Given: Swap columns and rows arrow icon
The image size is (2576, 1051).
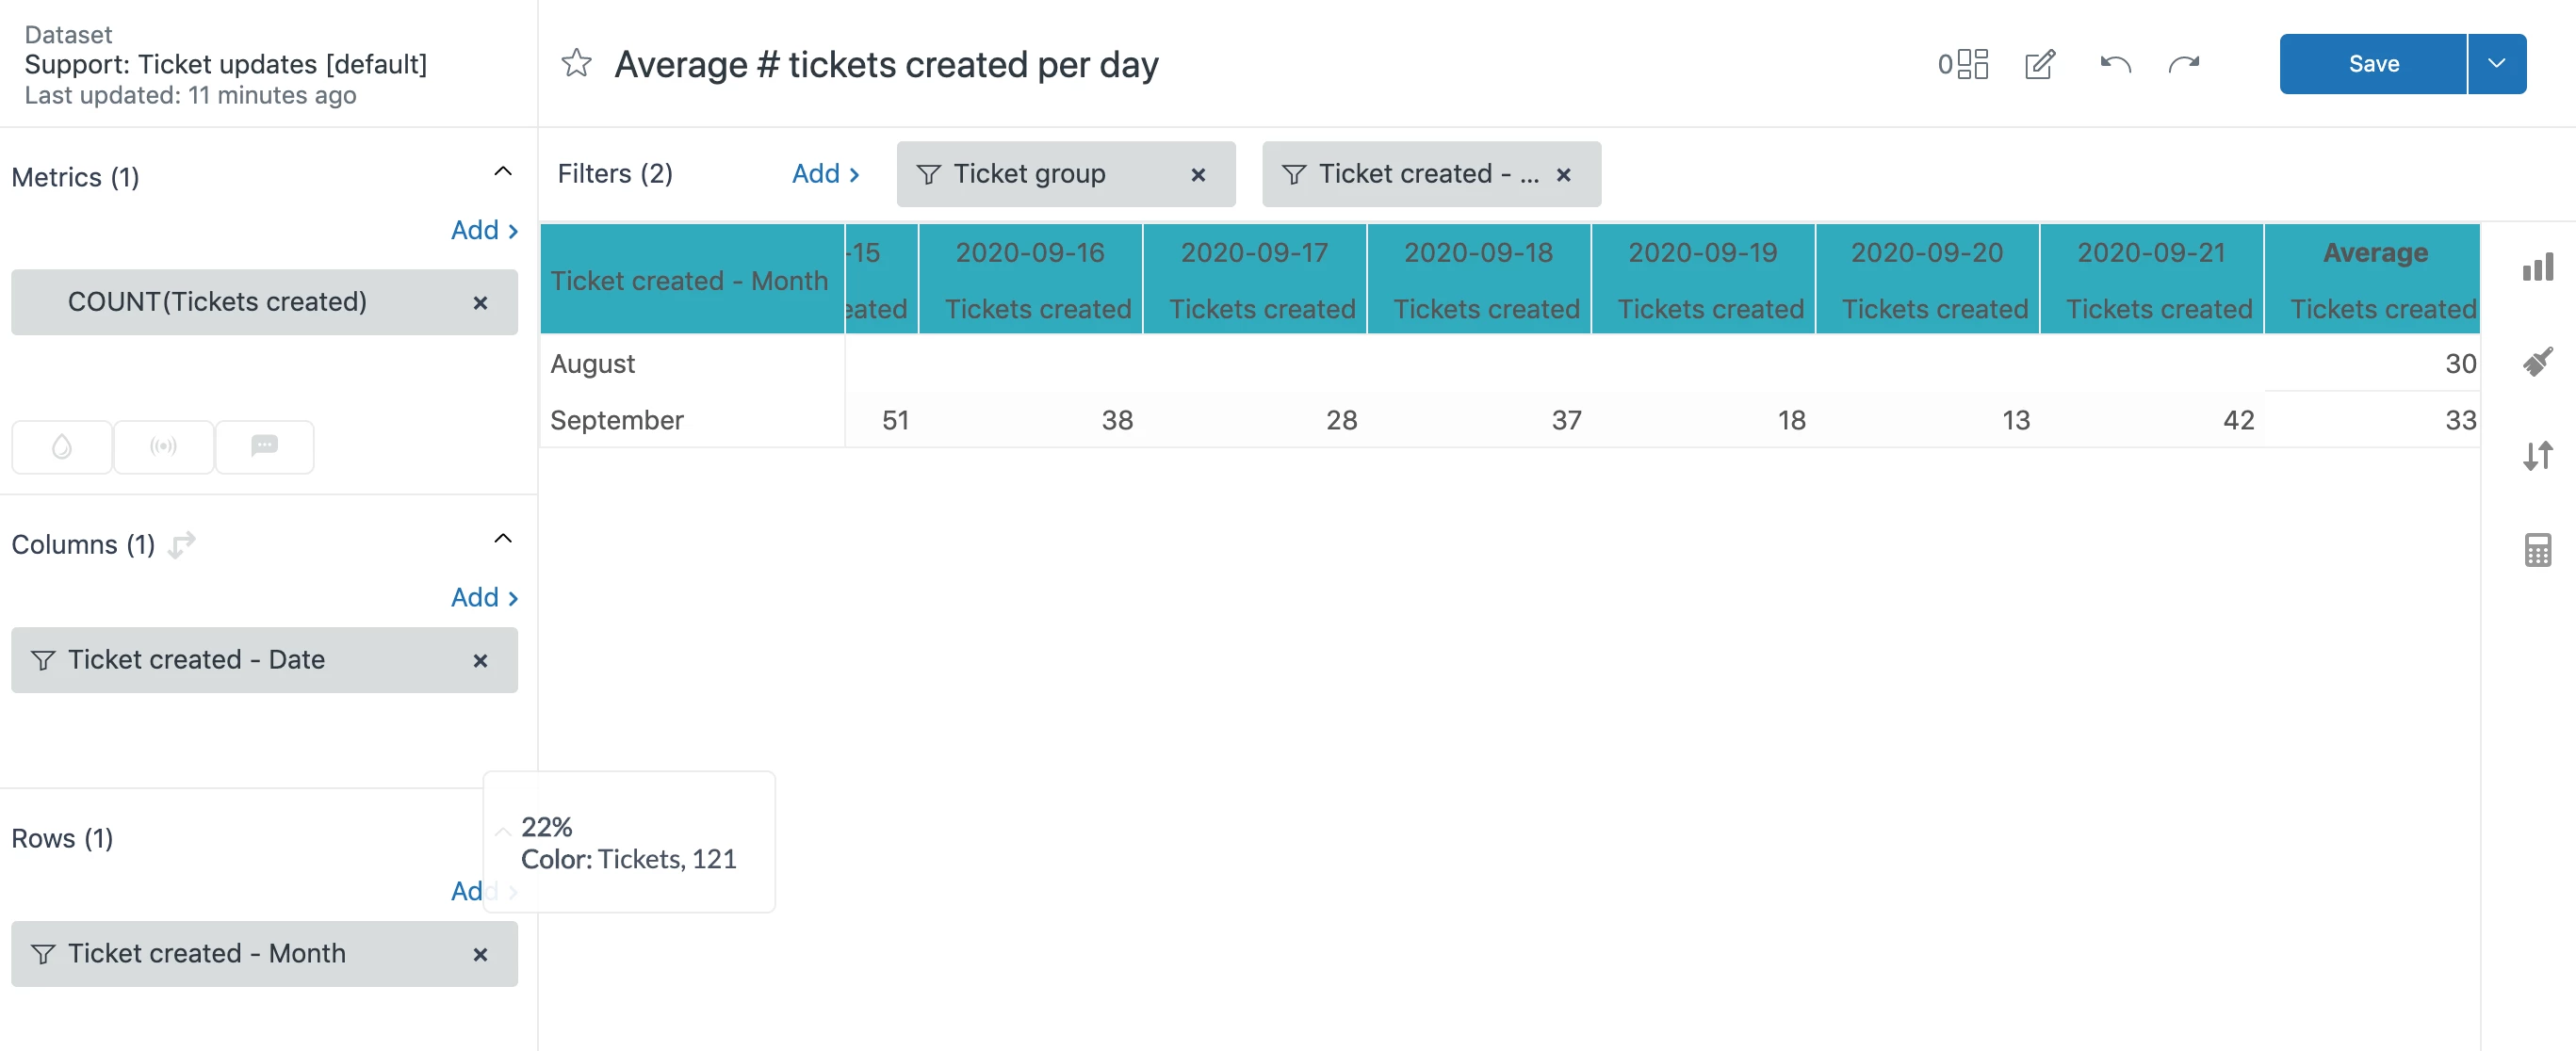Looking at the screenshot, I should [182, 544].
